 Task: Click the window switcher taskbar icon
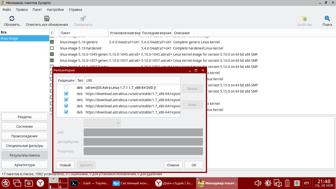pos(17,183)
